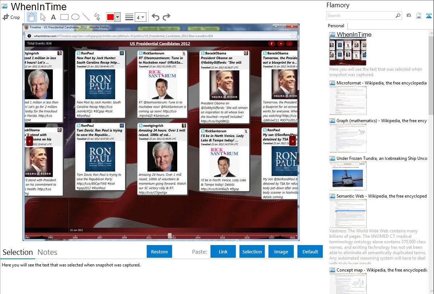
Task: Click the 2014 mark on the timeline
Action: tap(198, 237)
